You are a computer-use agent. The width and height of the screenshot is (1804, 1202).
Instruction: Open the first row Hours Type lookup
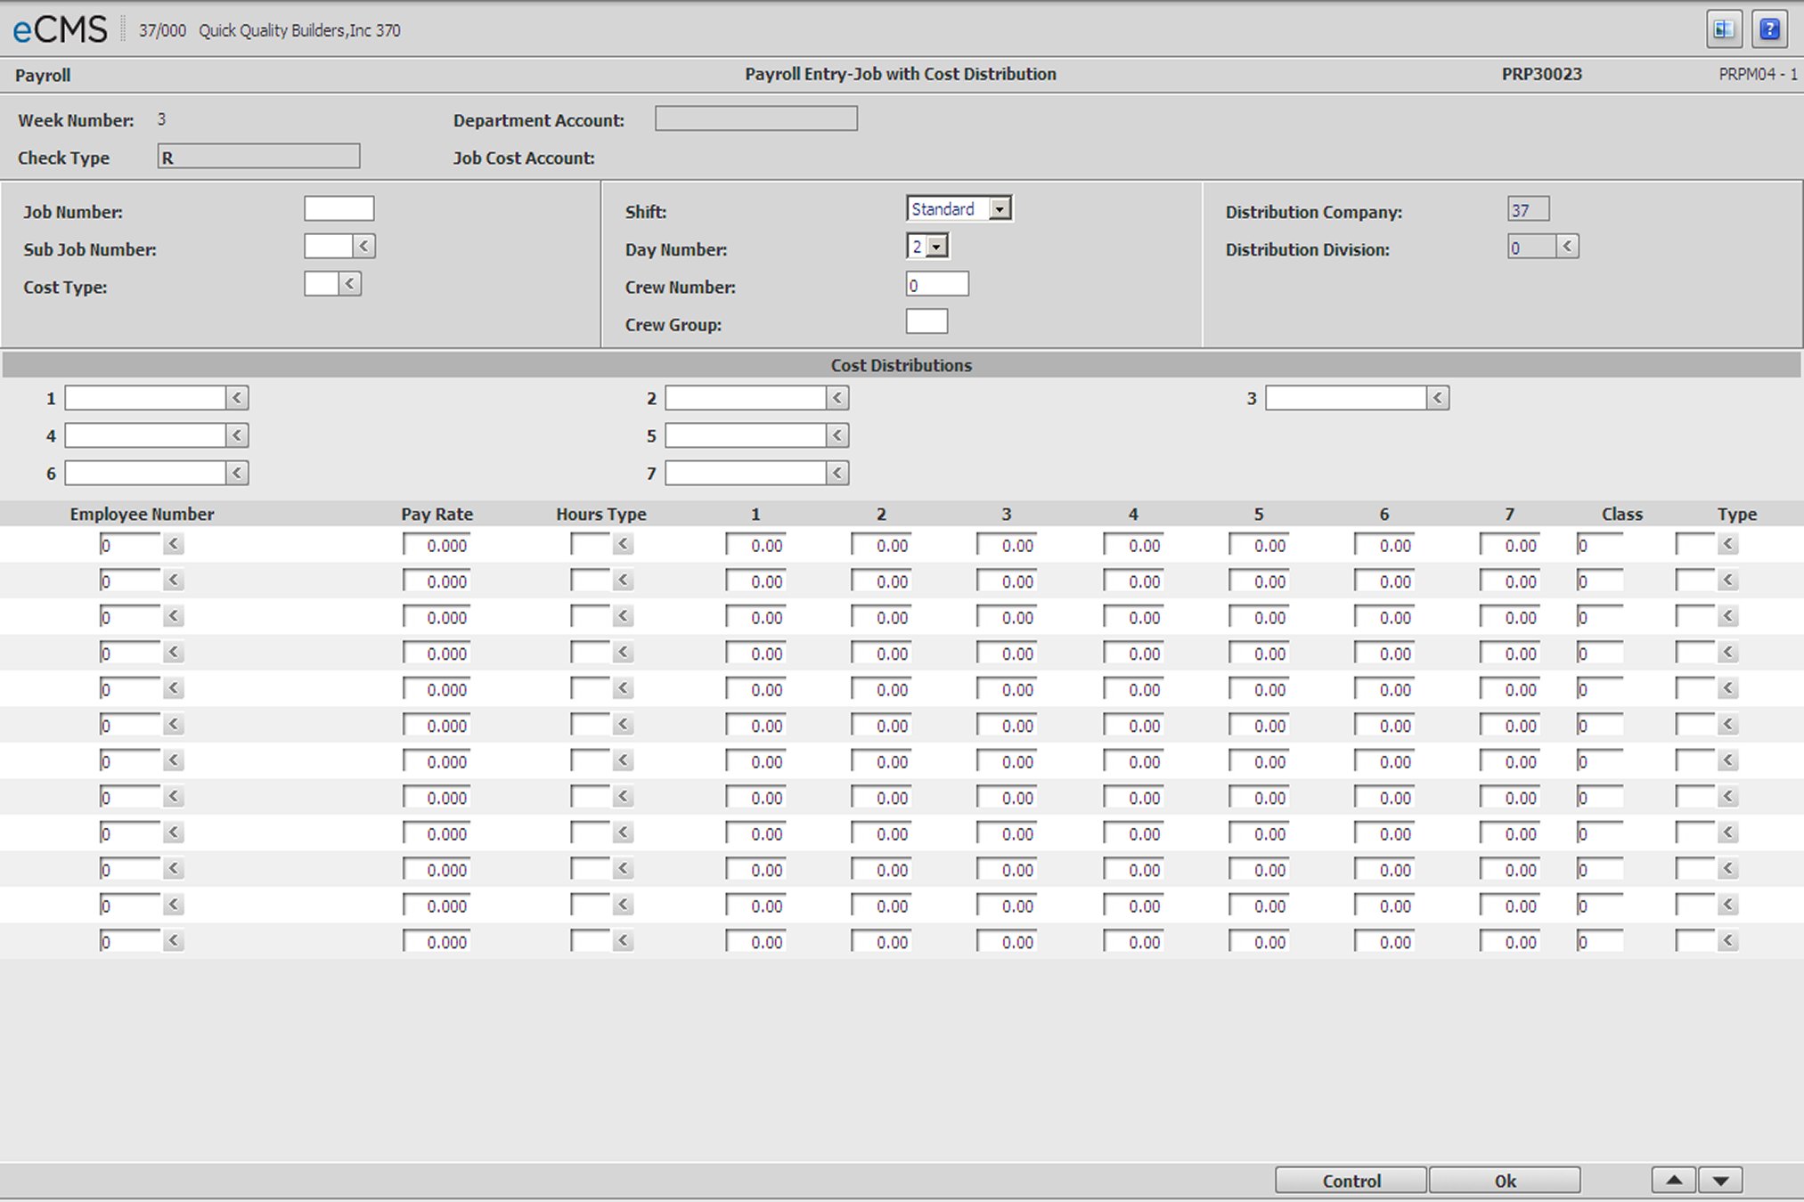point(624,544)
